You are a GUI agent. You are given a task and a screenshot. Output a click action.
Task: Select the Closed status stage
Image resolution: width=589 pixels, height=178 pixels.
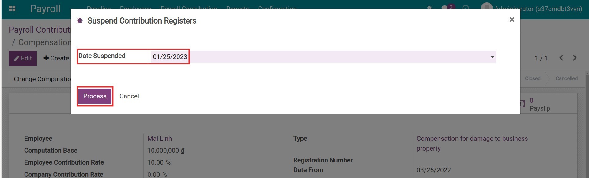[533, 78]
